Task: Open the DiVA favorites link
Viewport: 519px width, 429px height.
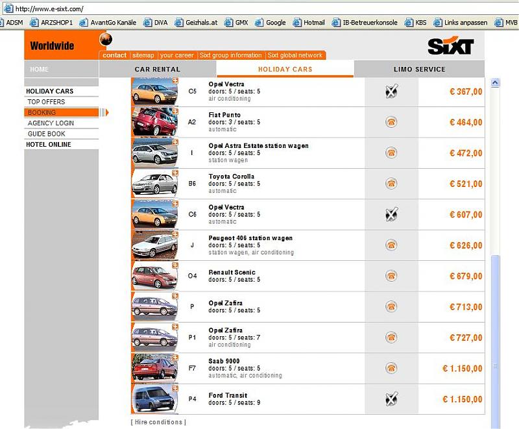Action: pos(155,23)
